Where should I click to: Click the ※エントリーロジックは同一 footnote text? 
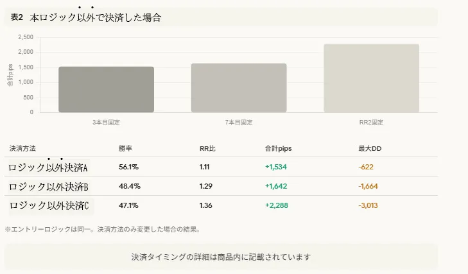click(x=103, y=229)
